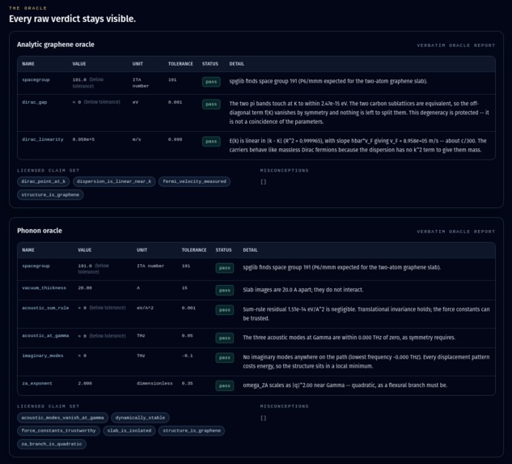Click the tolerance '15' for vacuum_thickness
This screenshot has width=512, height=464.
coord(184,288)
